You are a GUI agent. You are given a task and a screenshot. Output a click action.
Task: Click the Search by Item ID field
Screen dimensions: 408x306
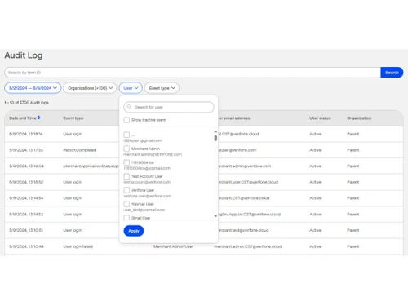193,73
